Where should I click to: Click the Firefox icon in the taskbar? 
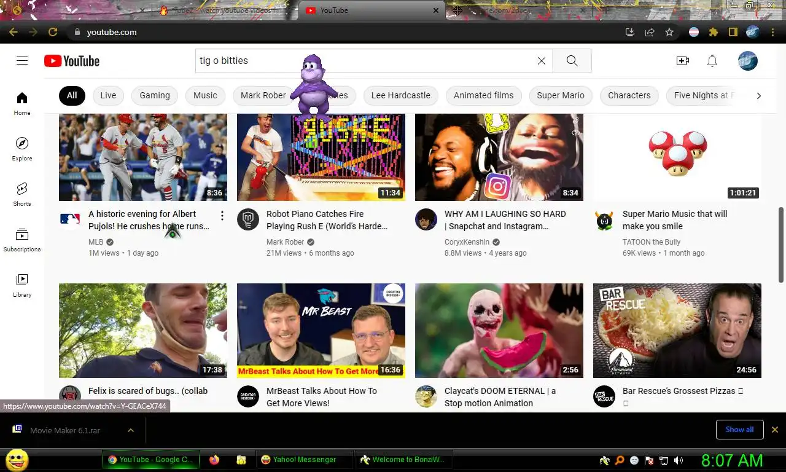coord(214,460)
